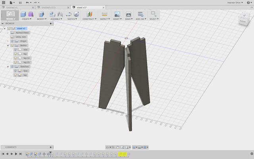
Task: Toggle visibility of the Bodies folder
Action: [x=12, y=45]
